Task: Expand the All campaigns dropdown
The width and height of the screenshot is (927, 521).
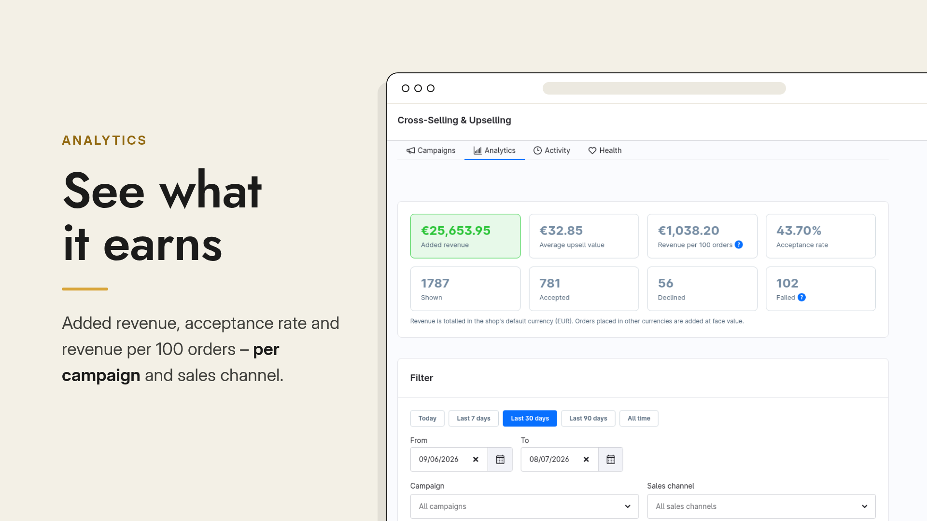Action: (x=524, y=506)
